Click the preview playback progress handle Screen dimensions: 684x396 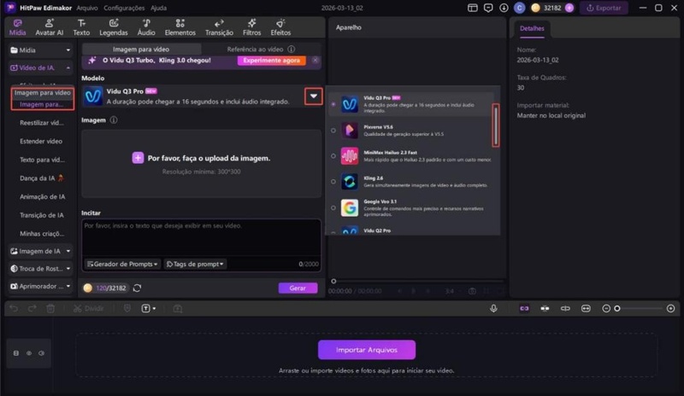click(x=333, y=282)
